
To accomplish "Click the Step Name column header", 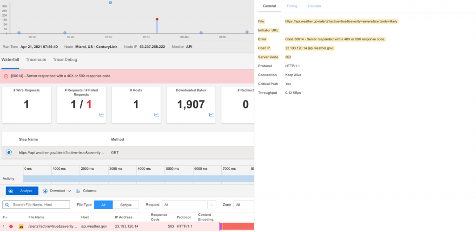I will coord(28,139).
